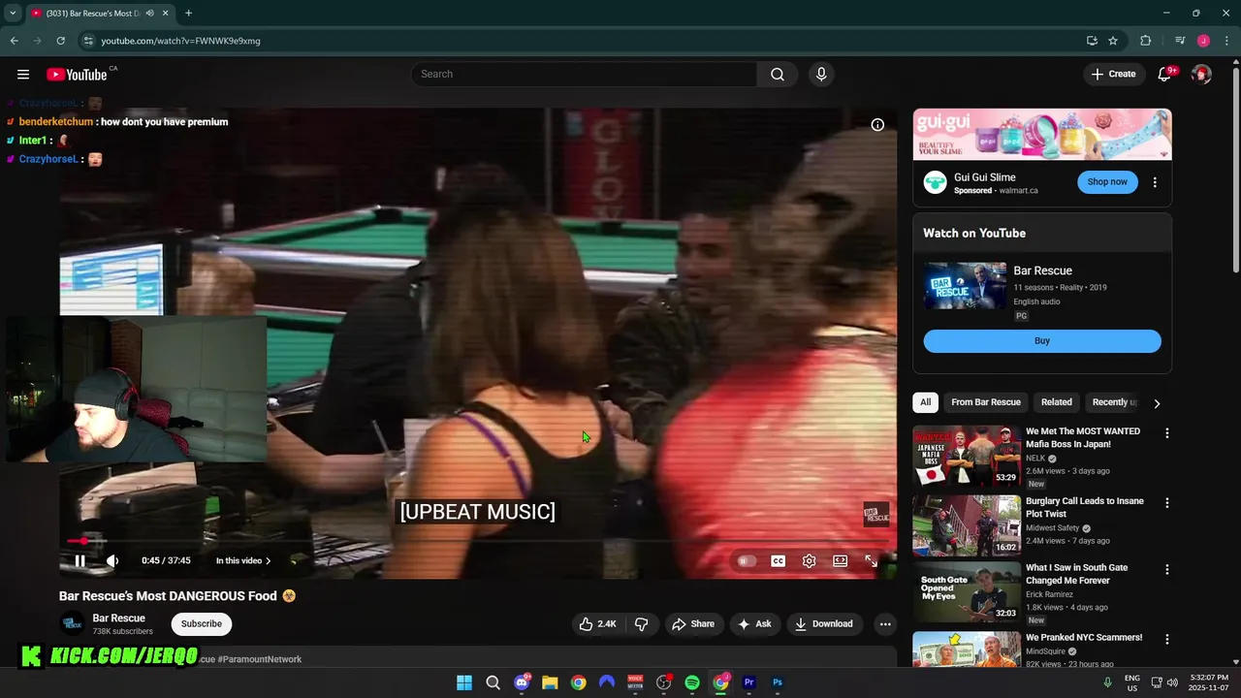Open 'What I Saw in South Gate' title
The image size is (1241, 698).
[1076, 575]
